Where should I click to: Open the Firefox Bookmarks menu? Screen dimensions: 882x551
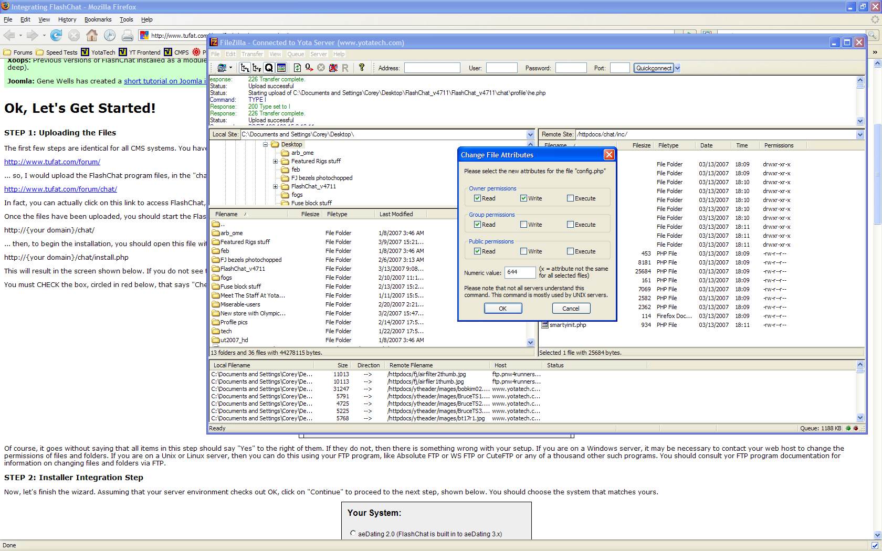98,19
